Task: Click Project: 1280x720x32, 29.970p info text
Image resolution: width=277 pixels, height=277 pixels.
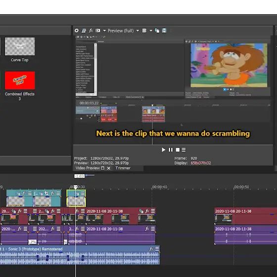Action: pos(101,158)
